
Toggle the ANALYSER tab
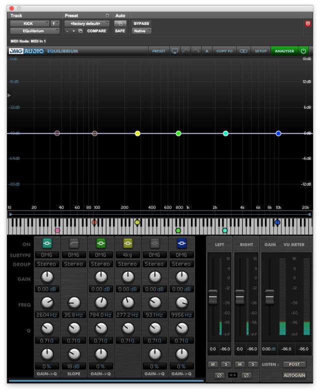[x=284, y=51]
